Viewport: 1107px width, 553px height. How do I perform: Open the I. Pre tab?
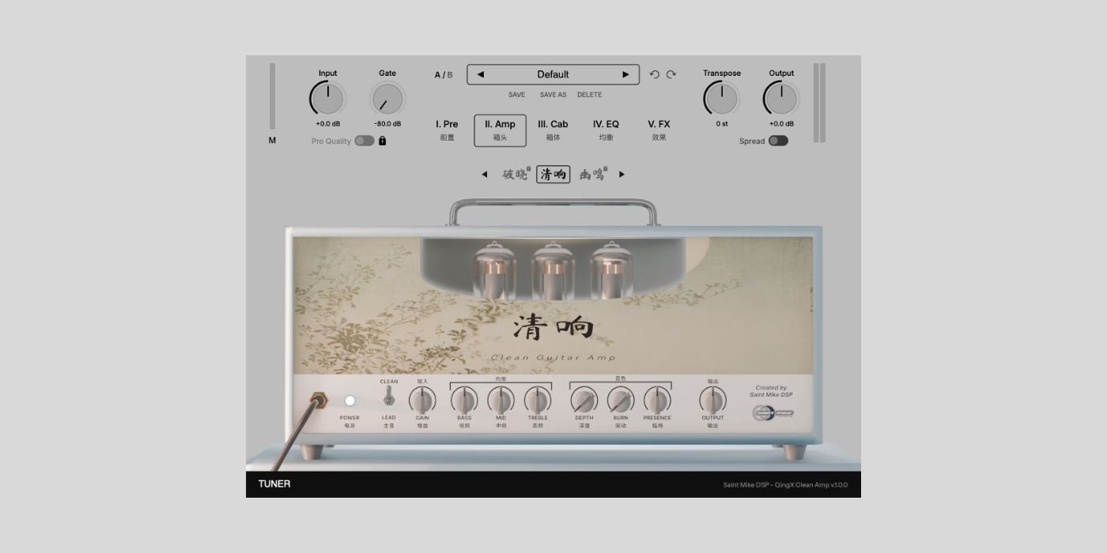pyautogui.click(x=447, y=130)
